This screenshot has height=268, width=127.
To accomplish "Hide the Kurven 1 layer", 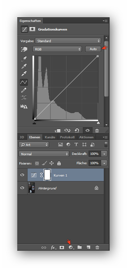I will [22, 175].
